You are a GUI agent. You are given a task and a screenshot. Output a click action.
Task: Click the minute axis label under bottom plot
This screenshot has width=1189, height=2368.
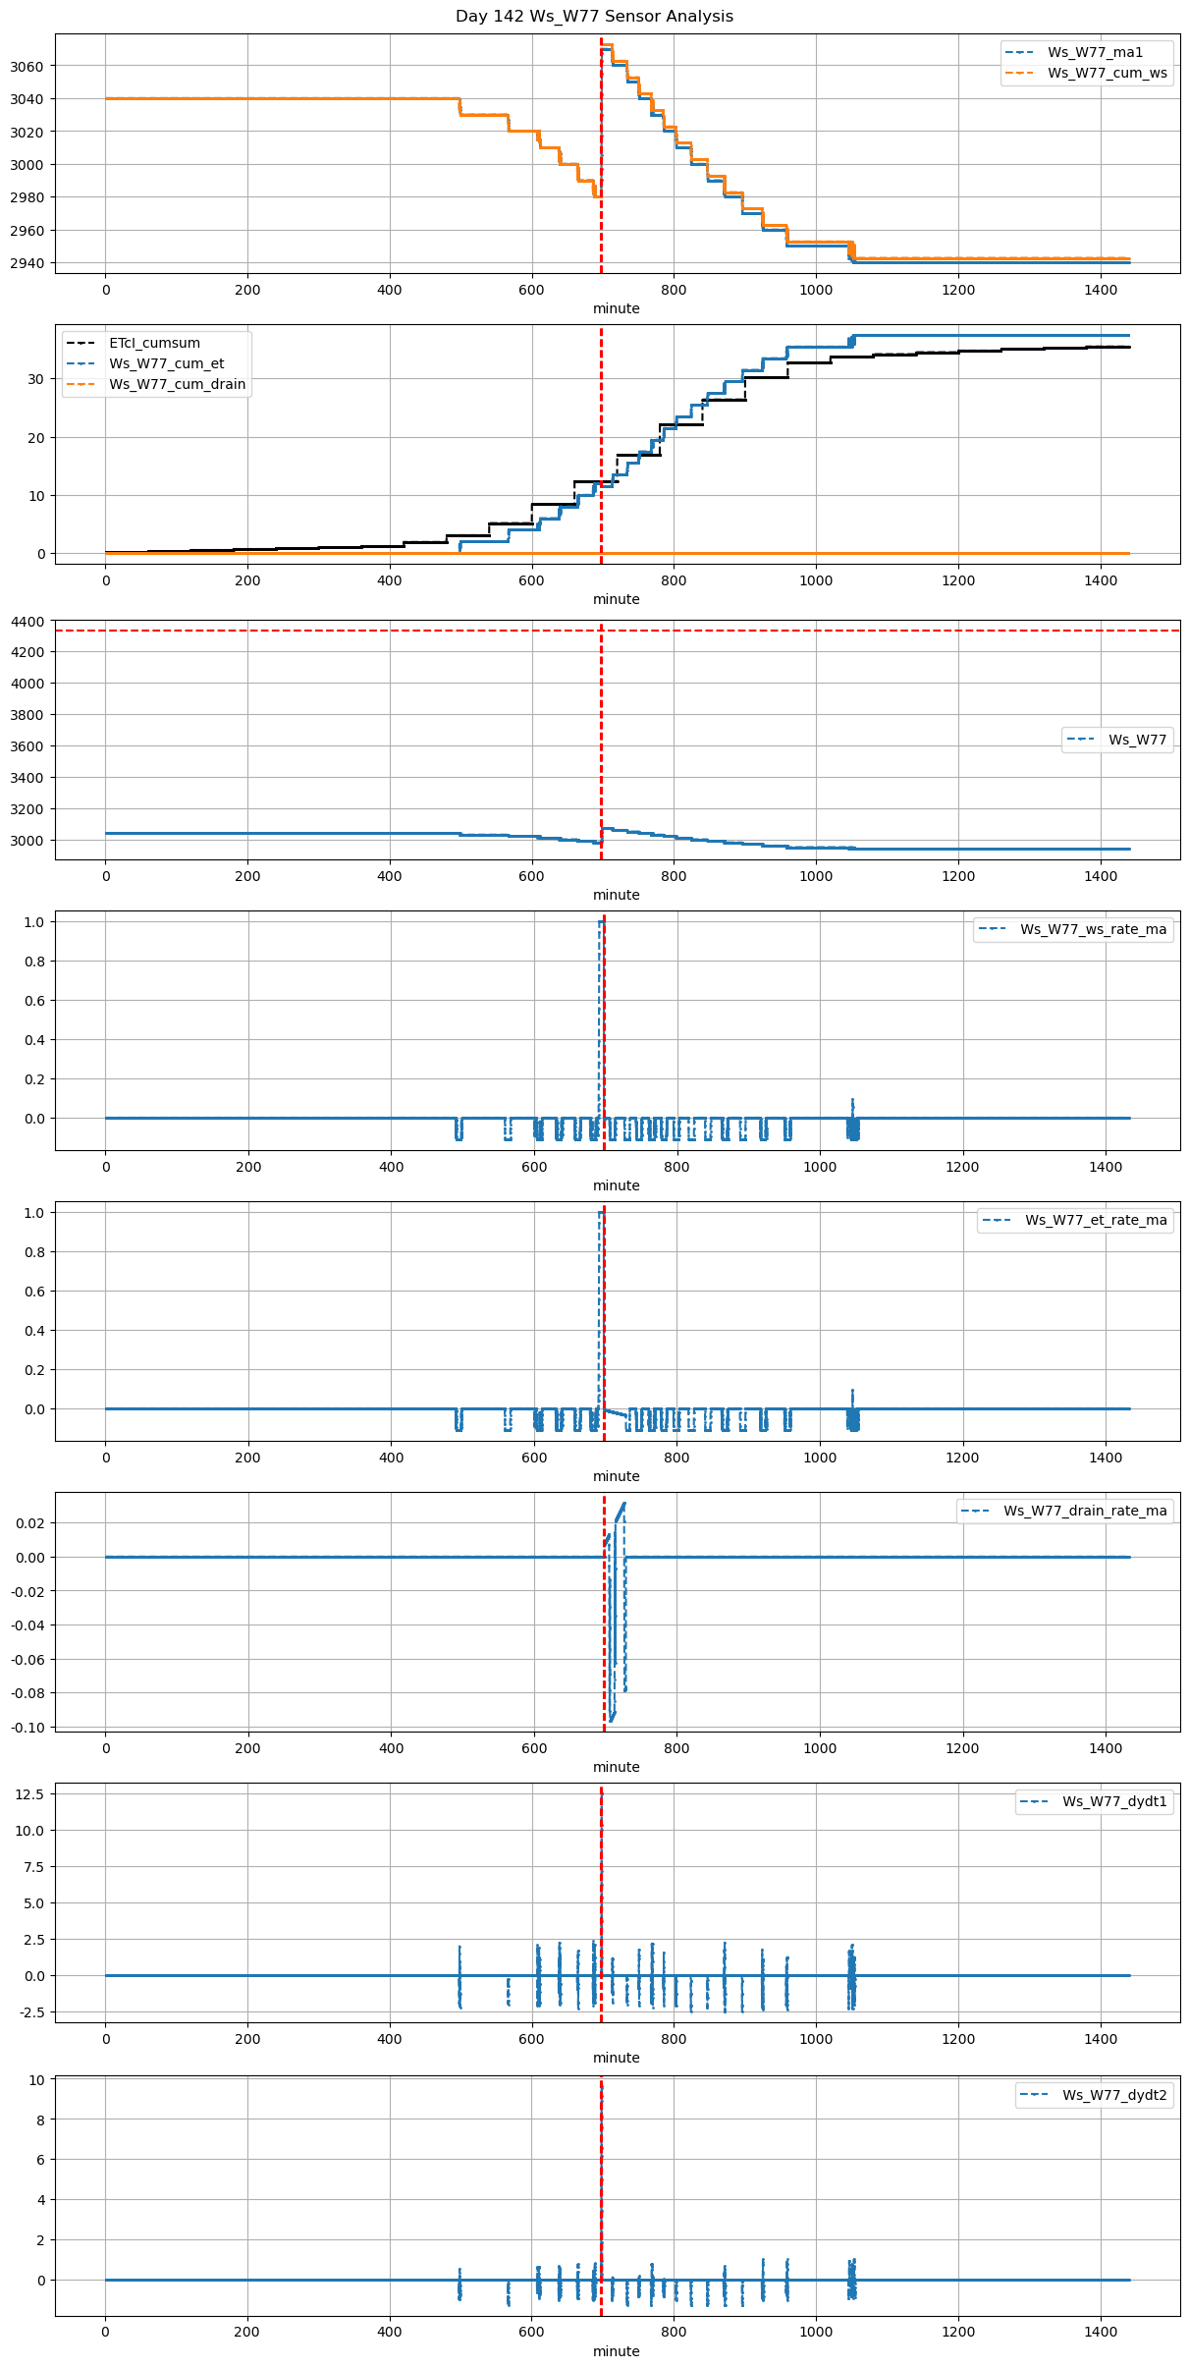616,2350
